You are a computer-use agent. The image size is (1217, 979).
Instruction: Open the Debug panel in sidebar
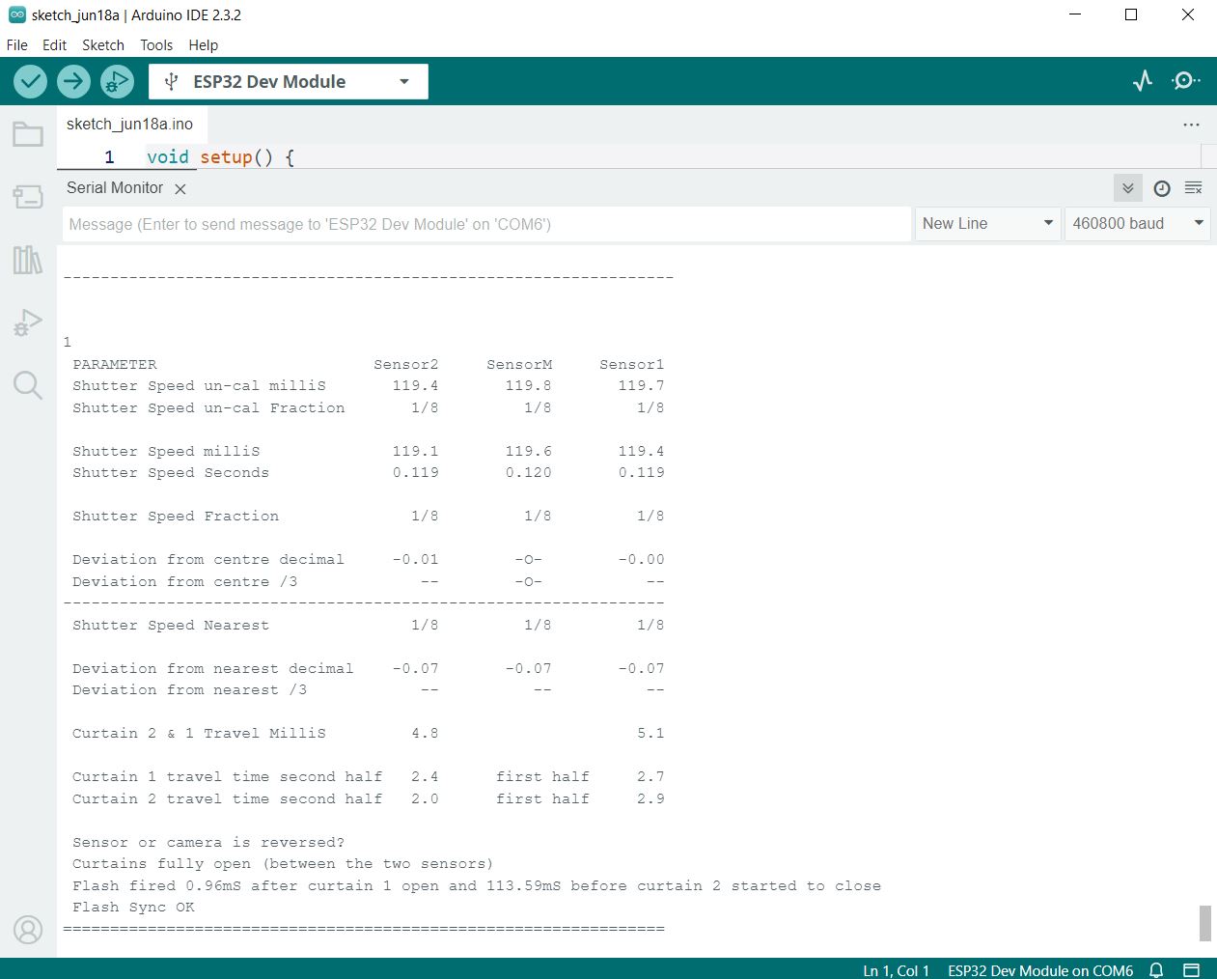coord(28,322)
